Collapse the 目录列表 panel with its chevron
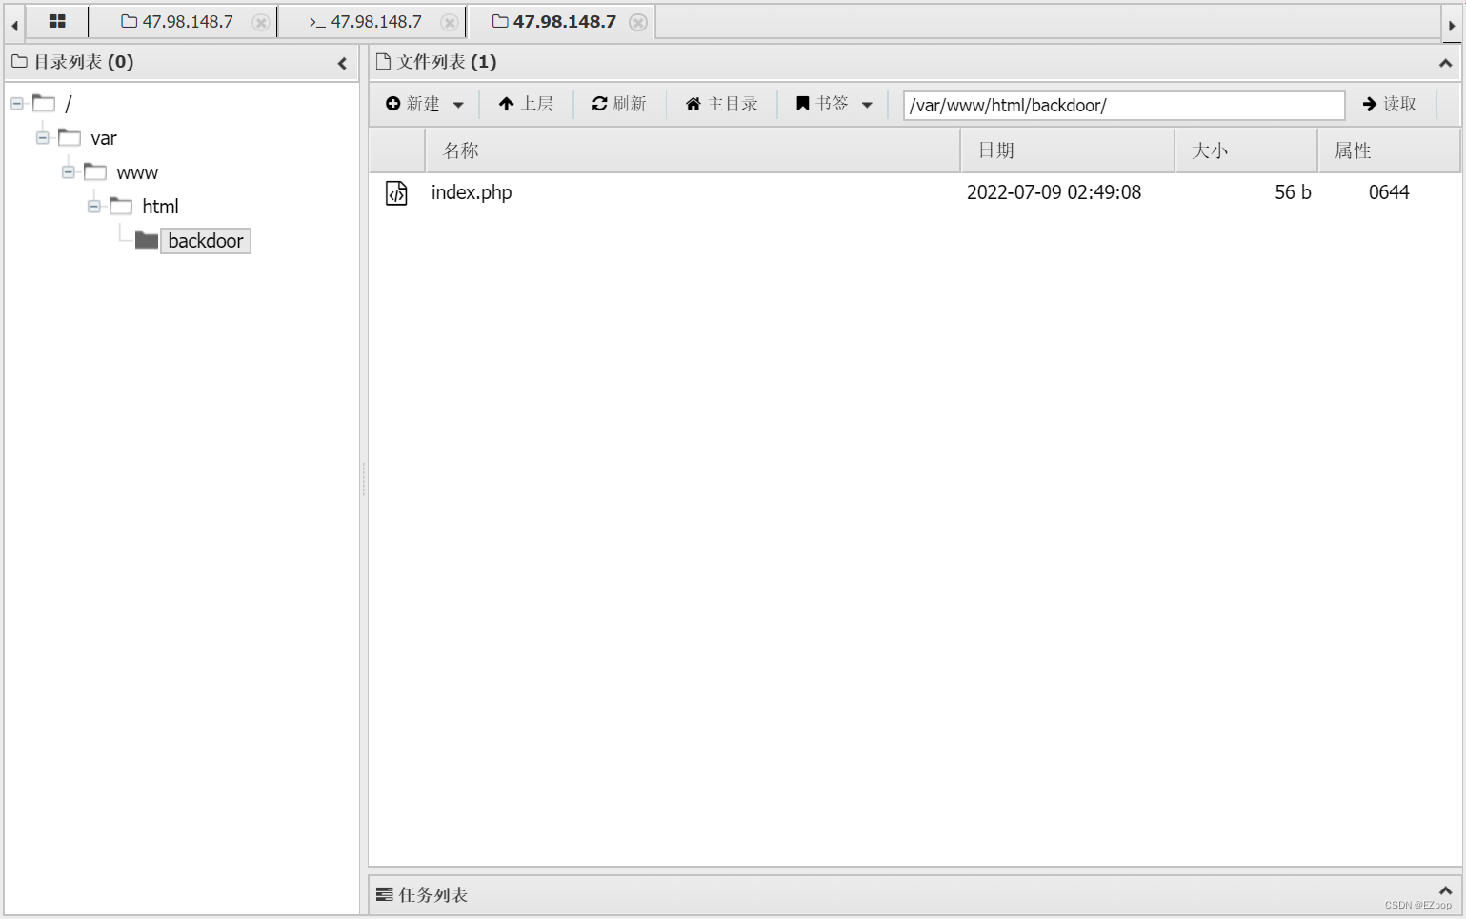 (343, 63)
